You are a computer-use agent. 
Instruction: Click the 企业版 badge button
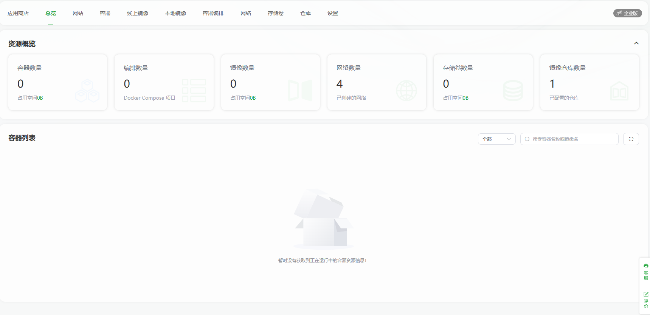(x=627, y=13)
